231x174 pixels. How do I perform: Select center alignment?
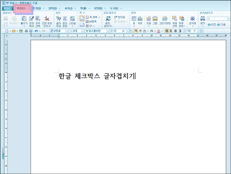click(x=176, y=31)
